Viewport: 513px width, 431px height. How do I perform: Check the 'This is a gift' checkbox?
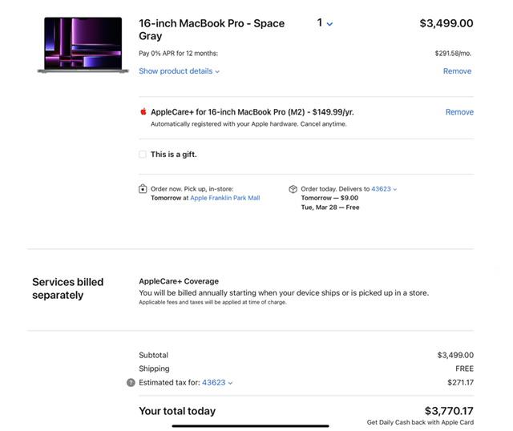point(143,155)
